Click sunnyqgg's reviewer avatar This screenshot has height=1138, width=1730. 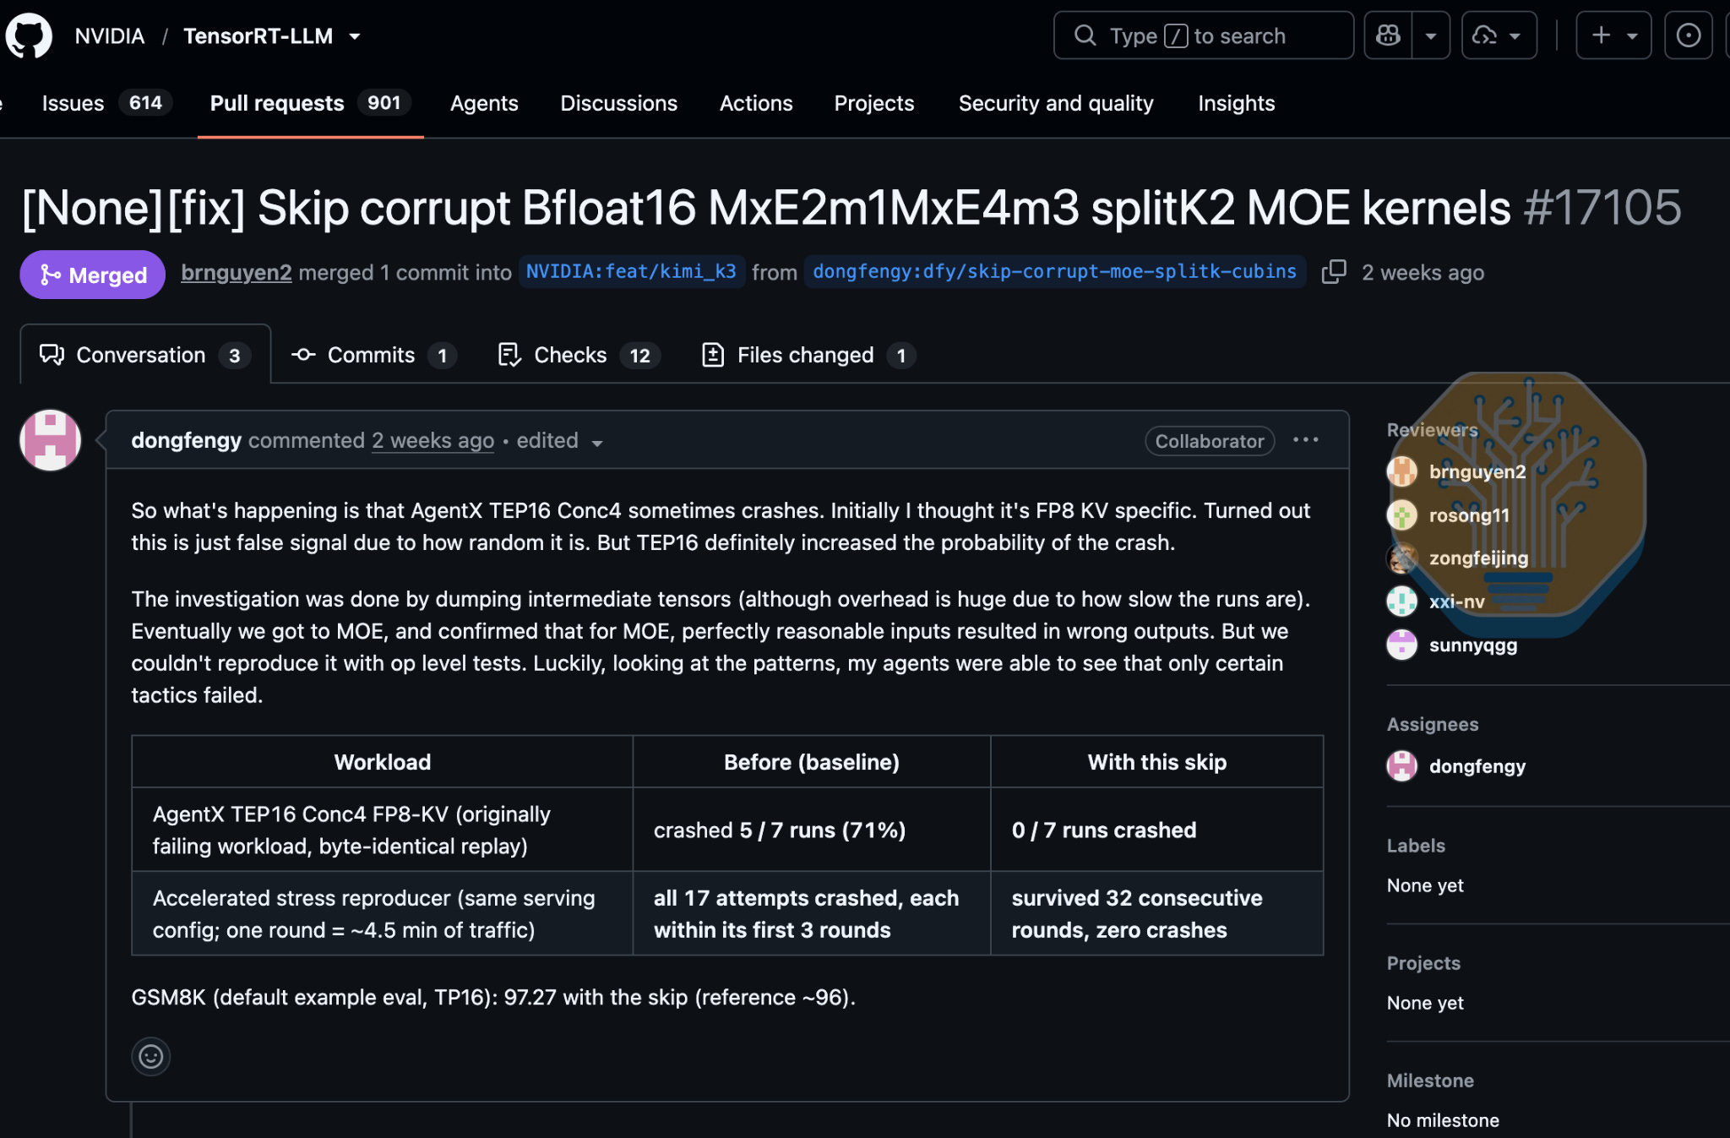point(1402,645)
